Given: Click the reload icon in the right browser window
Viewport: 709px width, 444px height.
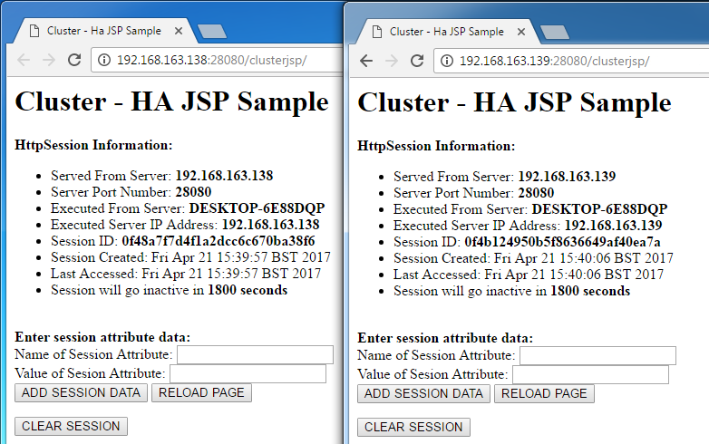Looking at the screenshot, I should coord(418,61).
